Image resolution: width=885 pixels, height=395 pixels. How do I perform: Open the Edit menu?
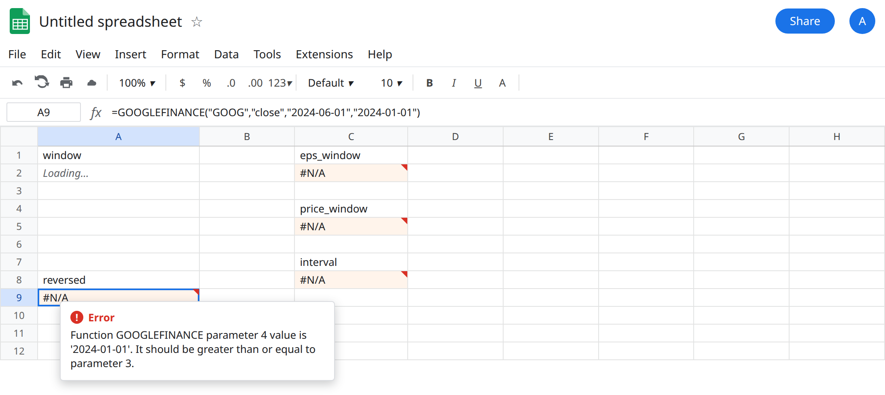pyautogui.click(x=51, y=54)
